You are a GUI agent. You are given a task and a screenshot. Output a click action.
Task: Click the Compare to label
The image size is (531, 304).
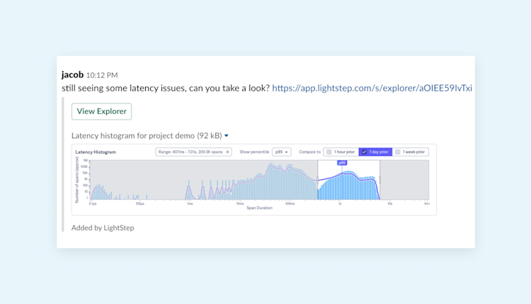(309, 152)
